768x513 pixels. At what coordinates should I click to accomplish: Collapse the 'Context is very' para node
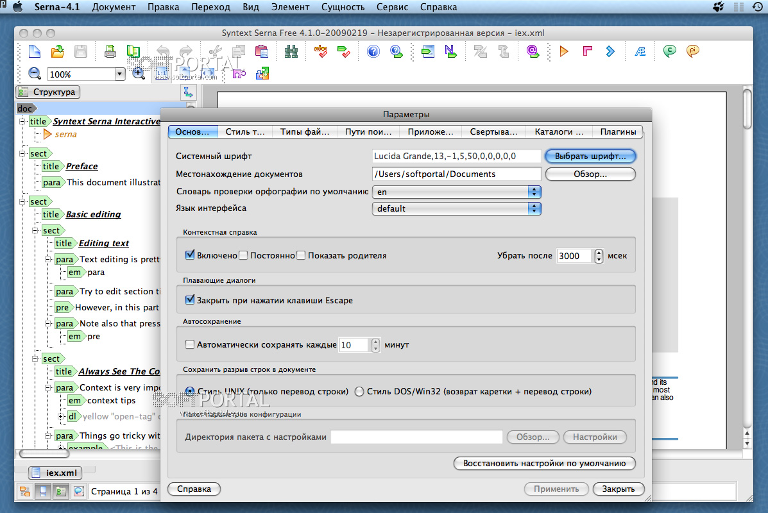point(48,388)
